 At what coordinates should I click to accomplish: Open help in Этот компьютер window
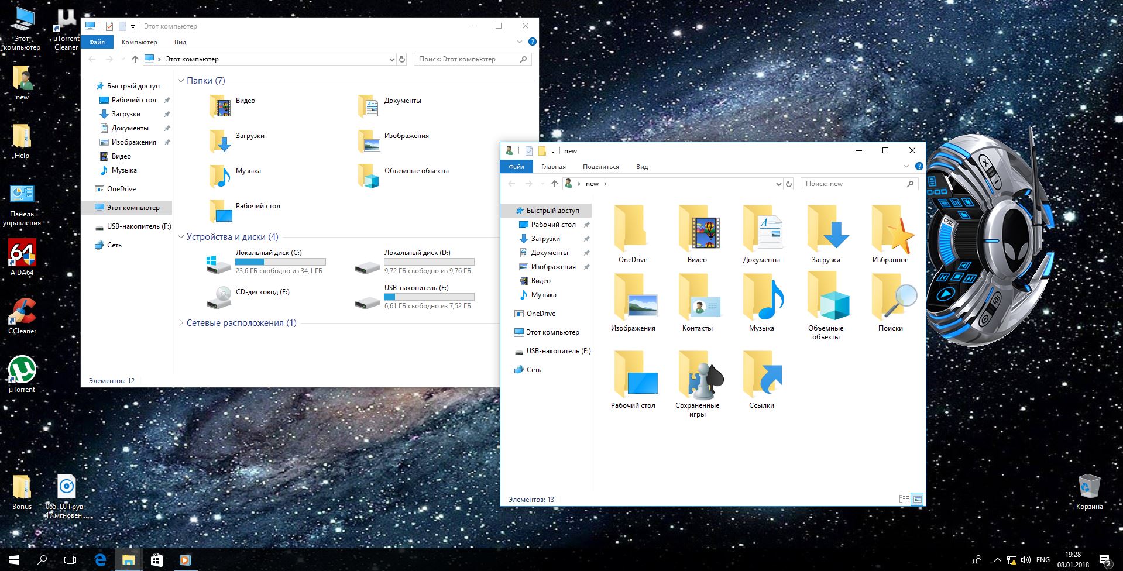[532, 42]
